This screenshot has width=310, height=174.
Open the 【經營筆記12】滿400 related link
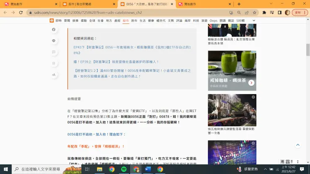click(x=132, y=73)
